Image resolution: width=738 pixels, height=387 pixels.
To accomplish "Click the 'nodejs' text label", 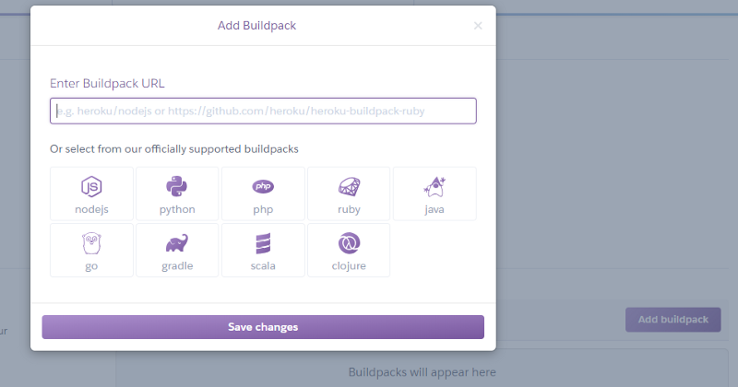I will pyautogui.click(x=91, y=209).
